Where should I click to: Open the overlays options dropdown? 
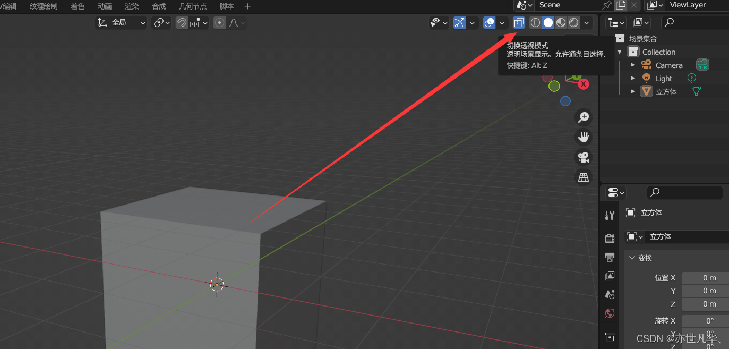tap(502, 23)
